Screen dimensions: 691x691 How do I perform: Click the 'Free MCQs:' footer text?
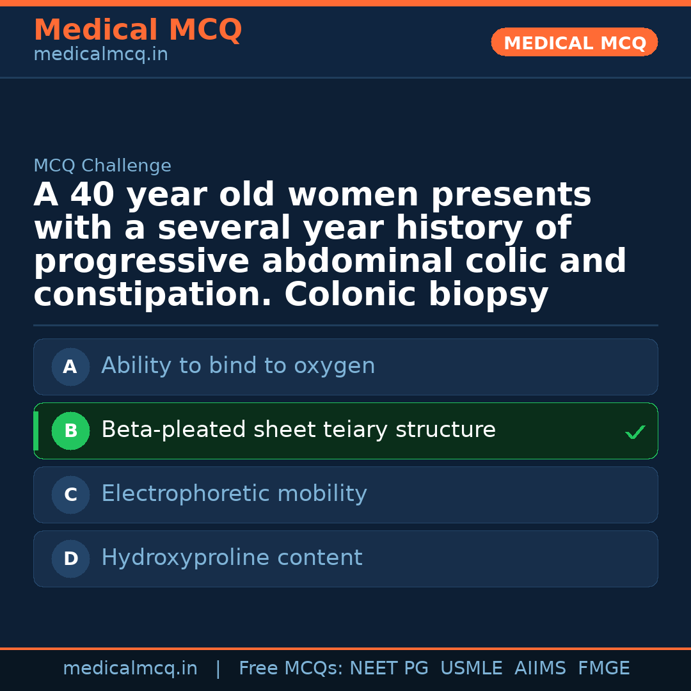tap(291, 669)
